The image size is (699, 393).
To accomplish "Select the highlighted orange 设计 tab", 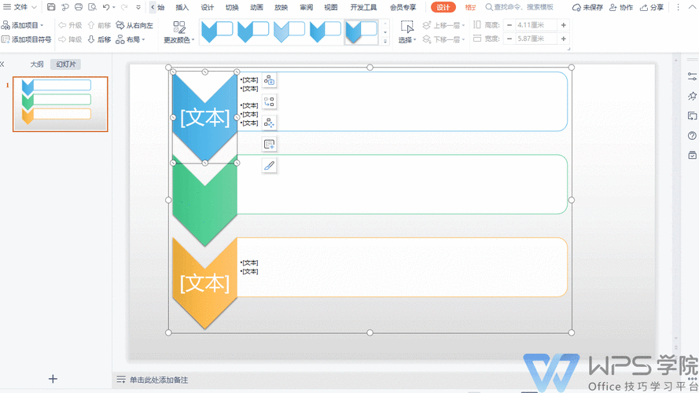I will pyautogui.click(x=443, y=8).
